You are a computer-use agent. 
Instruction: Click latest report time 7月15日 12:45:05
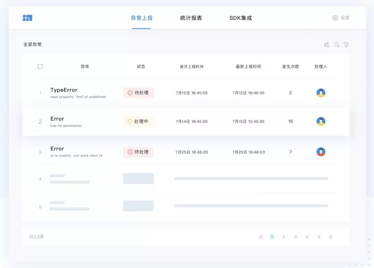pyautogui.click(x=248, y=122)
